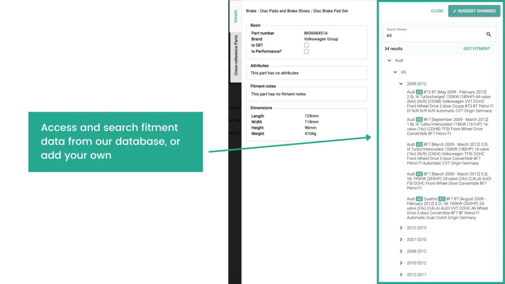The width and height of the screenshot is (505, 284).
Task: Collapse the Audi tree node
Action: pyautogui.click(x=389, y=61)
